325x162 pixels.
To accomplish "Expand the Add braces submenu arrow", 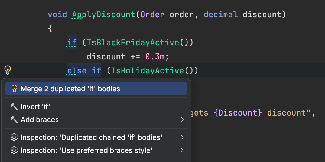I will pos(183,120).
